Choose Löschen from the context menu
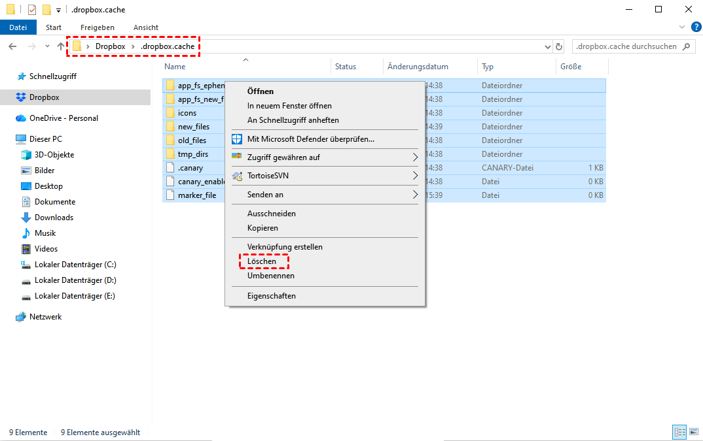 [x=262, y=261]
